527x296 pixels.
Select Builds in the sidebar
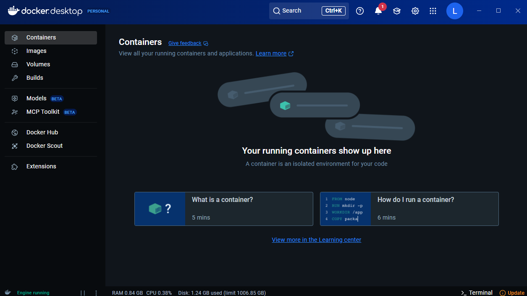click(x=51, y=78)
